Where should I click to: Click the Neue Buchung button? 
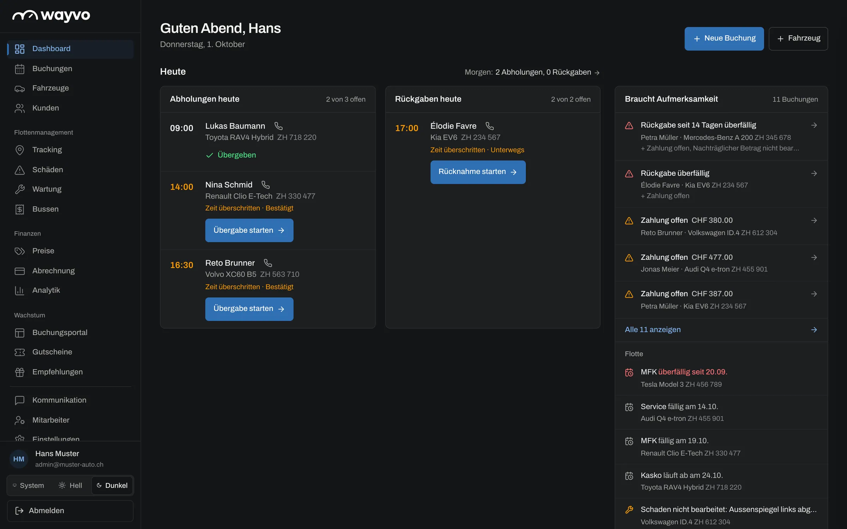pyautogui.click(x=724, y=38)
